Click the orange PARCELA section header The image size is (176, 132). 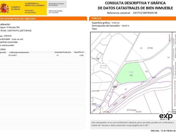[x=133, y=18]
